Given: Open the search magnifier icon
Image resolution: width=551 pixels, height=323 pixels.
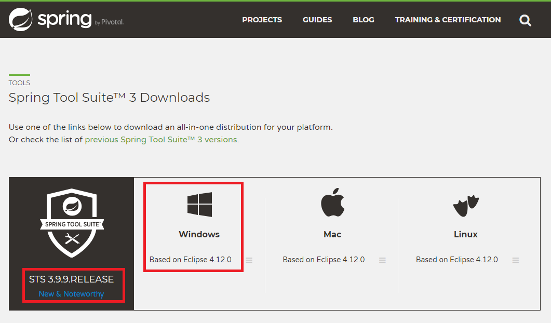Looking at the screenshot, I should (525, 20).
